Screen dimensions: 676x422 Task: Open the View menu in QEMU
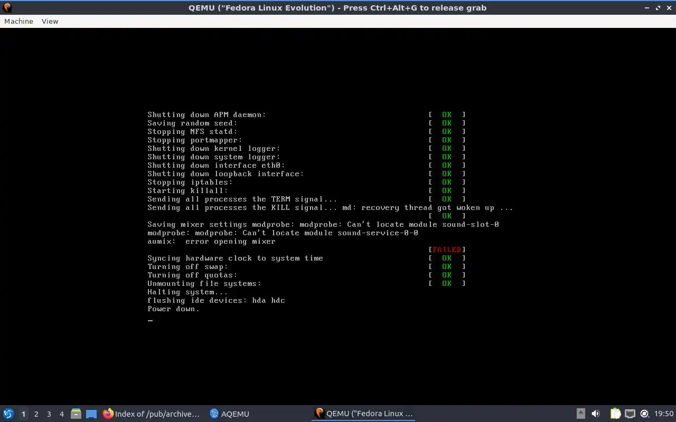click(x=50, y=21)
